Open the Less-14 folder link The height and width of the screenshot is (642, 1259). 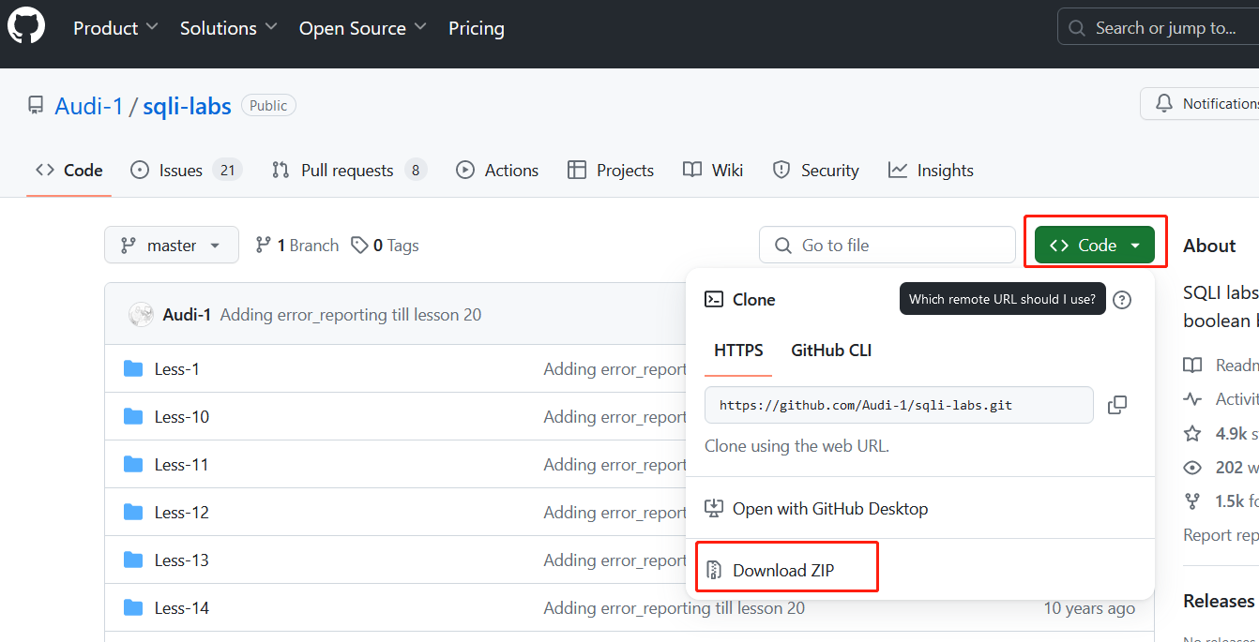(x=182, y=608)
